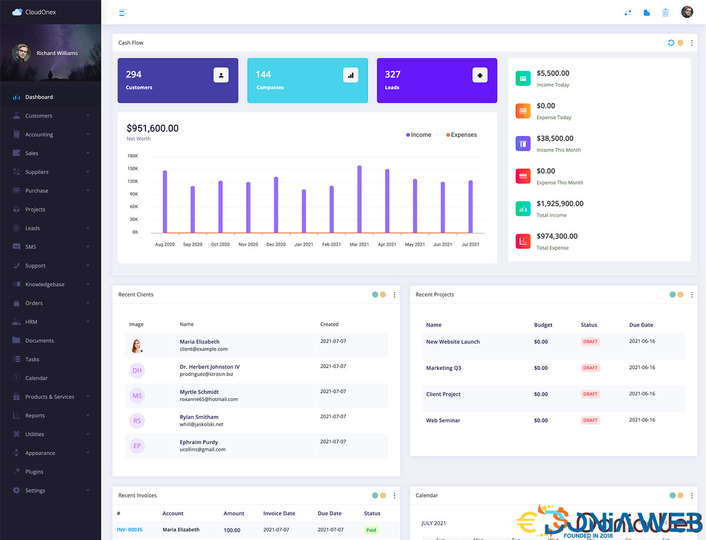Open the New Website Launch project
Viewport: 706px width, 540px height.
452,342
